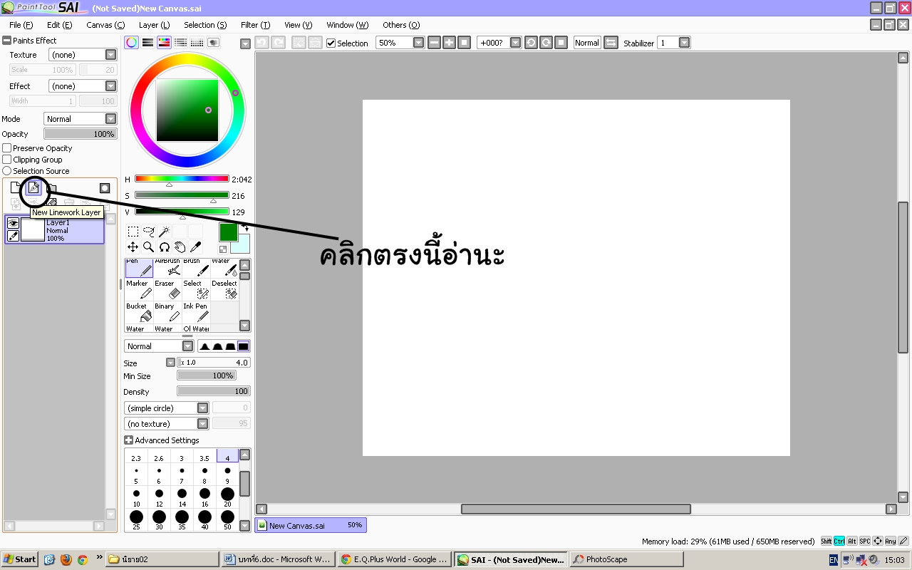Pick the Eraser tool
The width and height of the screenshot is (912, 570).
coord(168,289)
